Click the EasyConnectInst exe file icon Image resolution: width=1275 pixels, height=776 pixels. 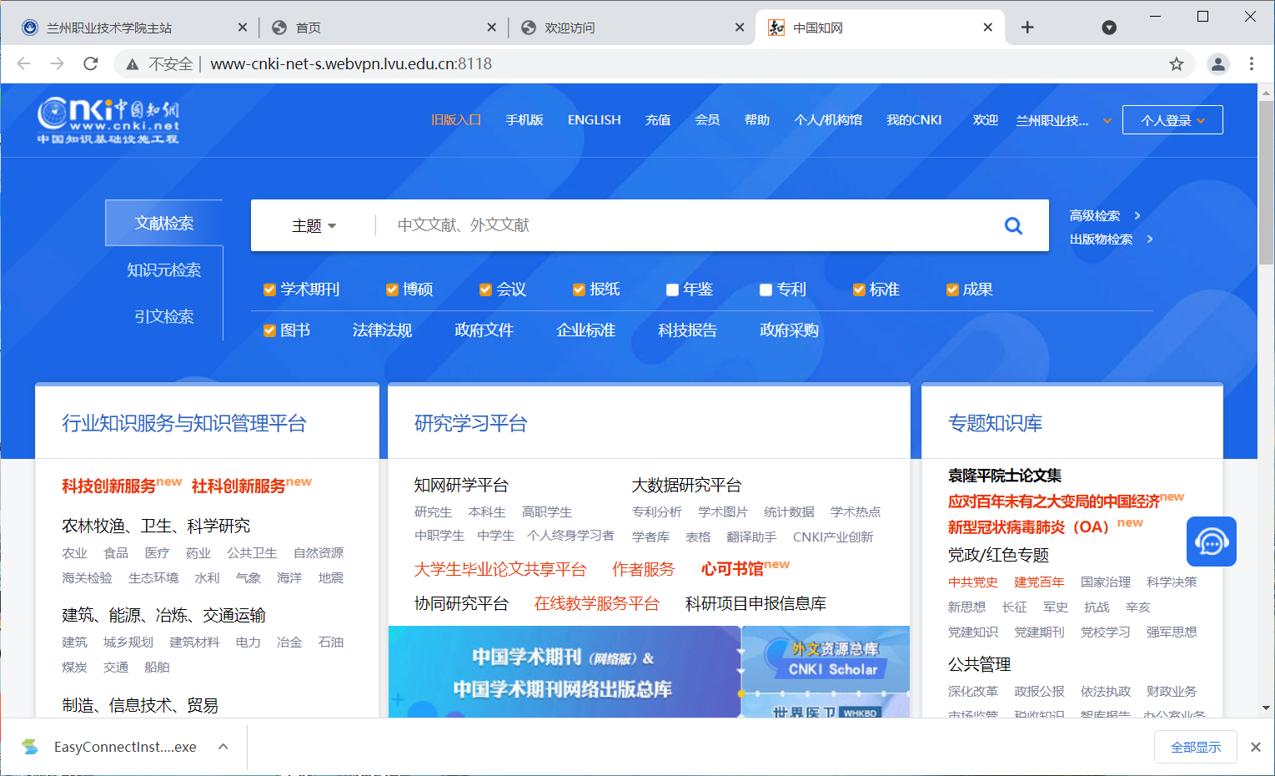[x=31, y=747]
